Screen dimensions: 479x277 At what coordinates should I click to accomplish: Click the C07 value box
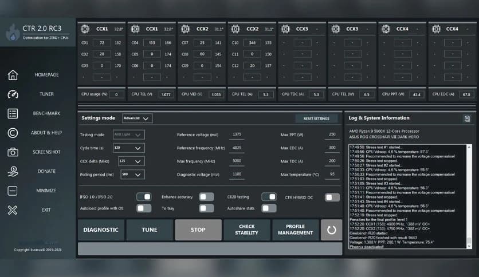click(202, 43)
